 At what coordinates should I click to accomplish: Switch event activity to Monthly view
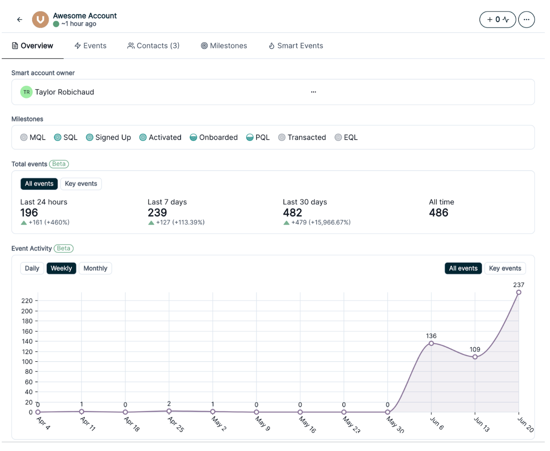click(x=95, y=269)
